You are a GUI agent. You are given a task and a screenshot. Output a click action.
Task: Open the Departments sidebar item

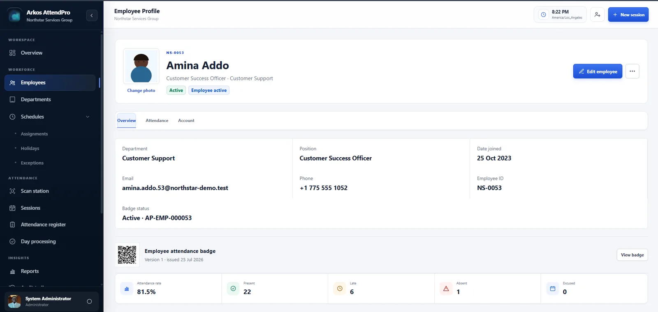pos(50,100)
